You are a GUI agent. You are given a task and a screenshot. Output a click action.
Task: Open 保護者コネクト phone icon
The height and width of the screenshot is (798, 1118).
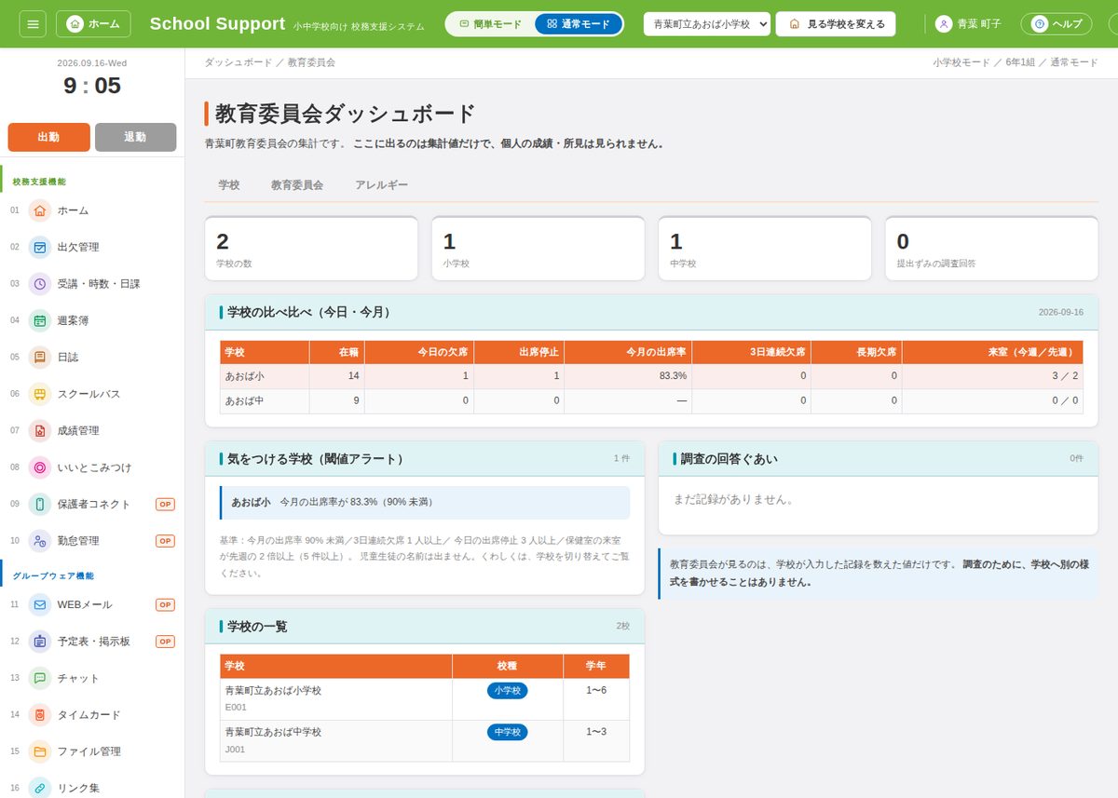pos(39,504)
